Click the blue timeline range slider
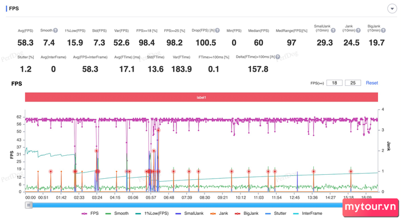The image size is (401, 220). tap(187, 205)
